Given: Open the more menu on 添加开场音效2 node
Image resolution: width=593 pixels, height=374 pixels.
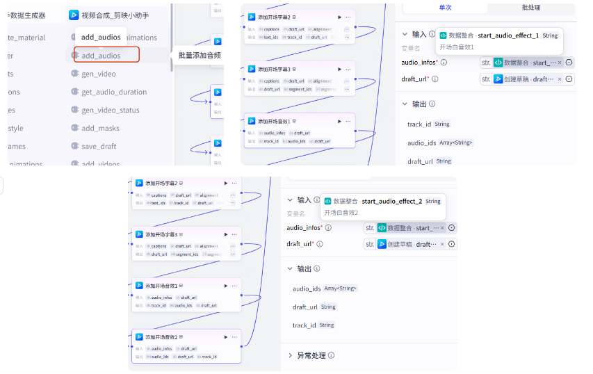Looking at the screenshot, I should [x=234, y=337].
